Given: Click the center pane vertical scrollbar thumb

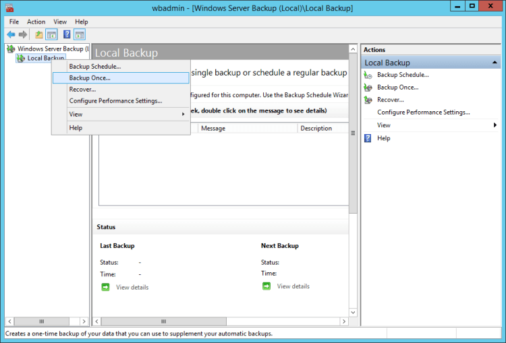Looking at the screenshot, I should coord(353,133).
